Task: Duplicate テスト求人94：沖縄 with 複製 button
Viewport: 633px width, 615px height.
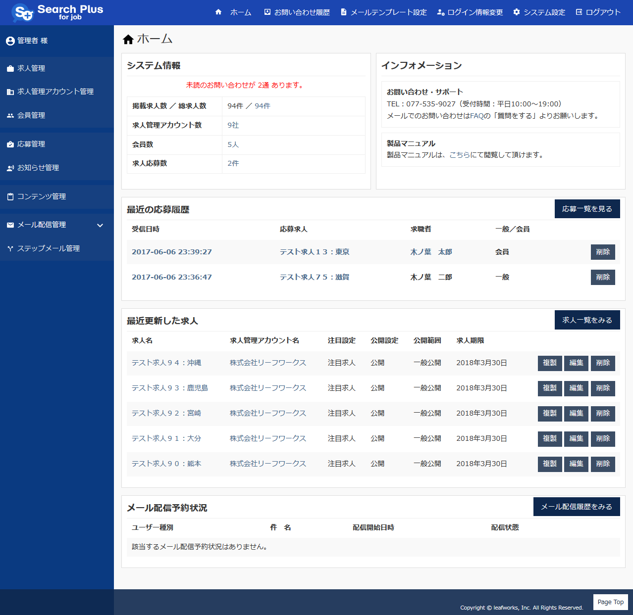Action: [550, 363]
